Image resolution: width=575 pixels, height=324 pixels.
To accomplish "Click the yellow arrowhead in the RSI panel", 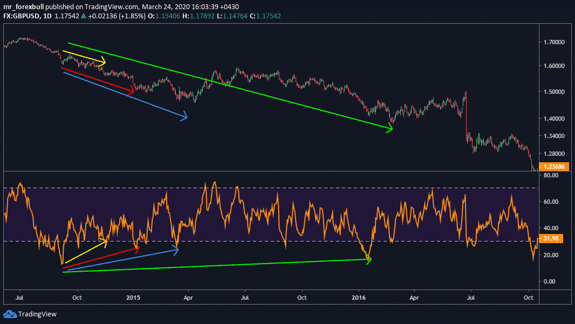I will (x=104, y=242).
